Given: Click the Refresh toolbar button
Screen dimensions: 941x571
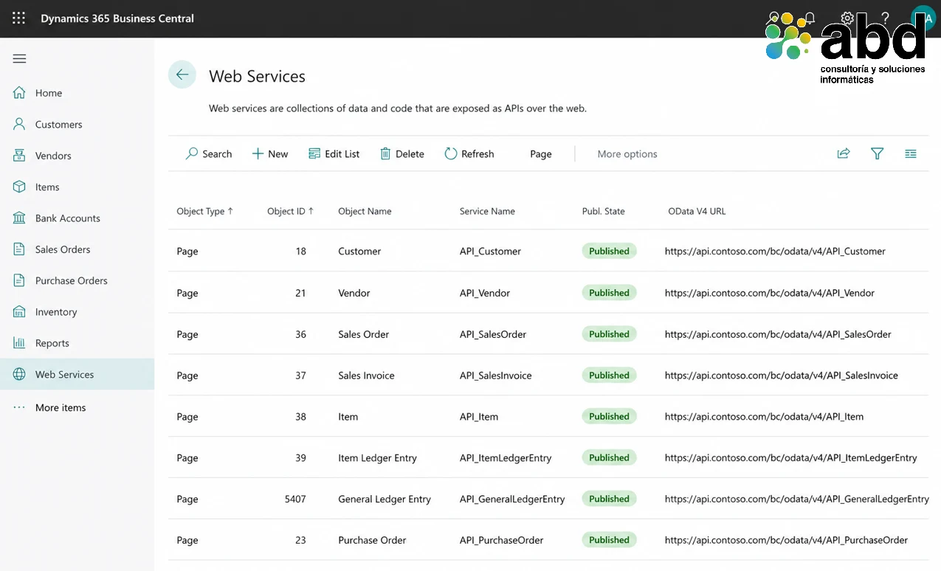Looking at the screenshot, I should point(469,153).
